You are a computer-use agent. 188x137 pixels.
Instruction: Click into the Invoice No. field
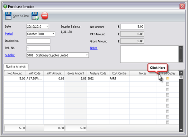[x=38, y=41]
